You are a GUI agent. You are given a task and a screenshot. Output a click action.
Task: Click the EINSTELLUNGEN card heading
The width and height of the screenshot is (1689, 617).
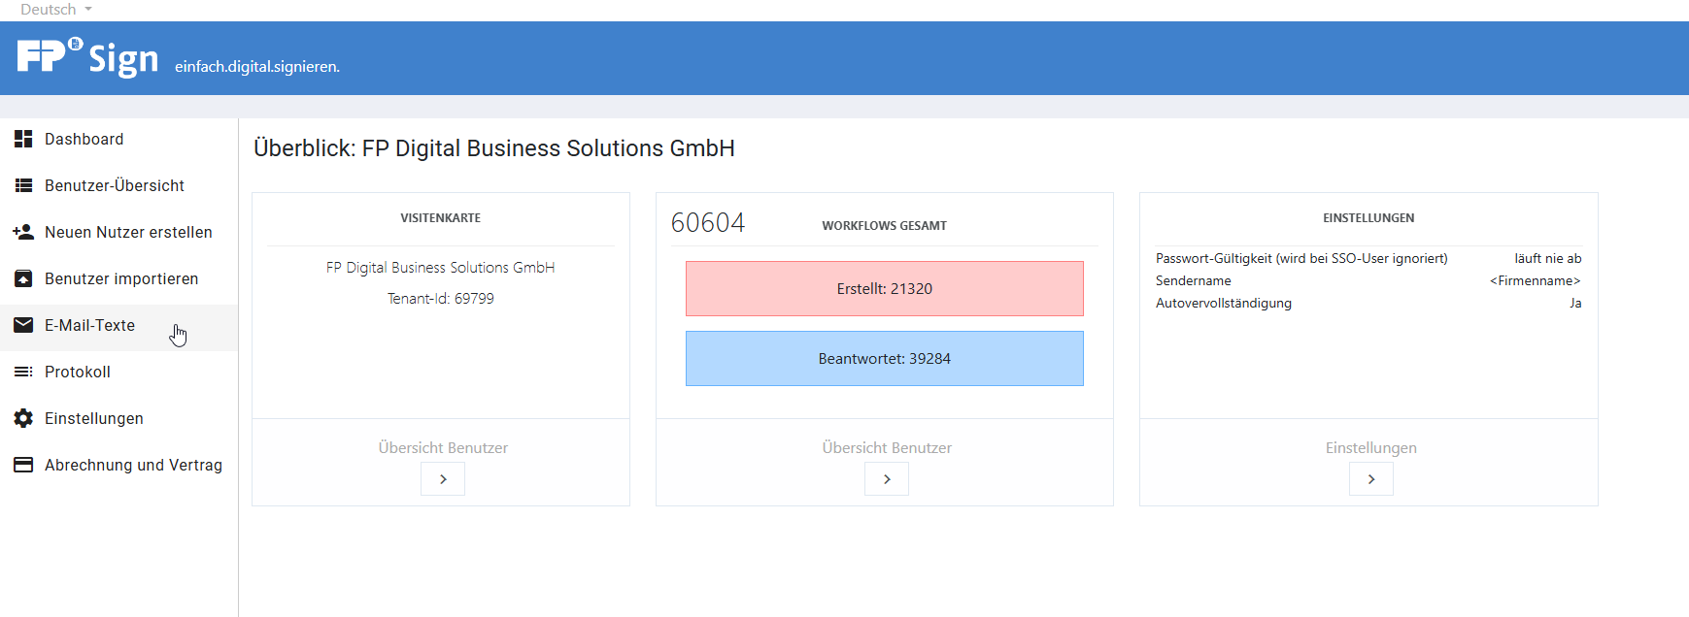(x=1368, y=218)
